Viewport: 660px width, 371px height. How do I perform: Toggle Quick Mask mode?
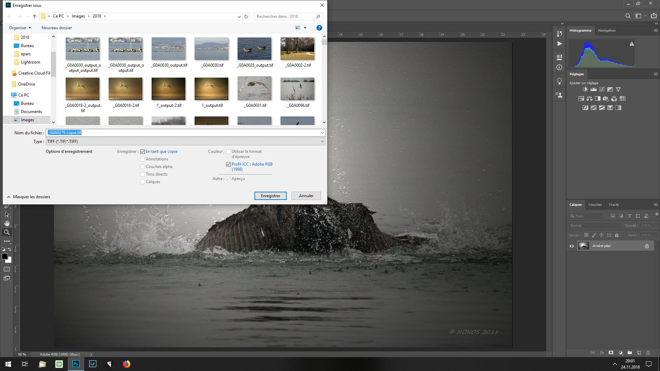pos(7,269)
